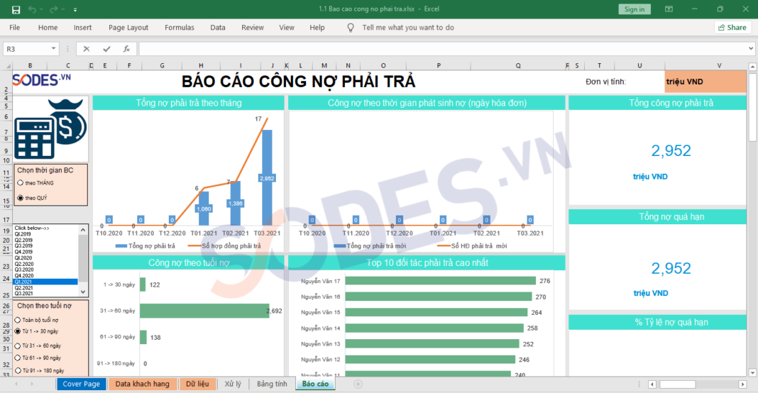Image resolution: width=758 pixels, height=393 pixels.
Task: Open the File menu
Action: point(14,28)
